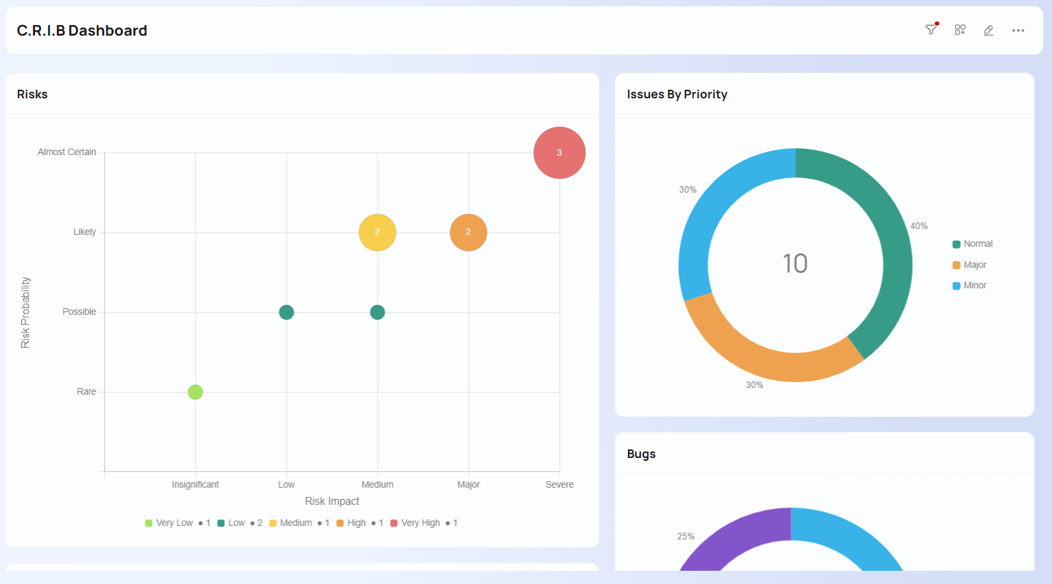Toggle the High legend entry
1052x584 pixels.
tap(356, 523)
